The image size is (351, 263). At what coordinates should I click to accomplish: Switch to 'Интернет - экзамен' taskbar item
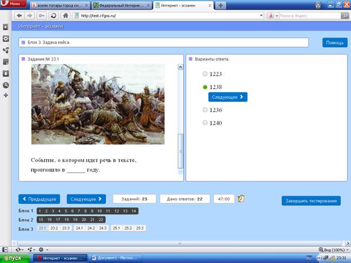(x=60, y=259)
